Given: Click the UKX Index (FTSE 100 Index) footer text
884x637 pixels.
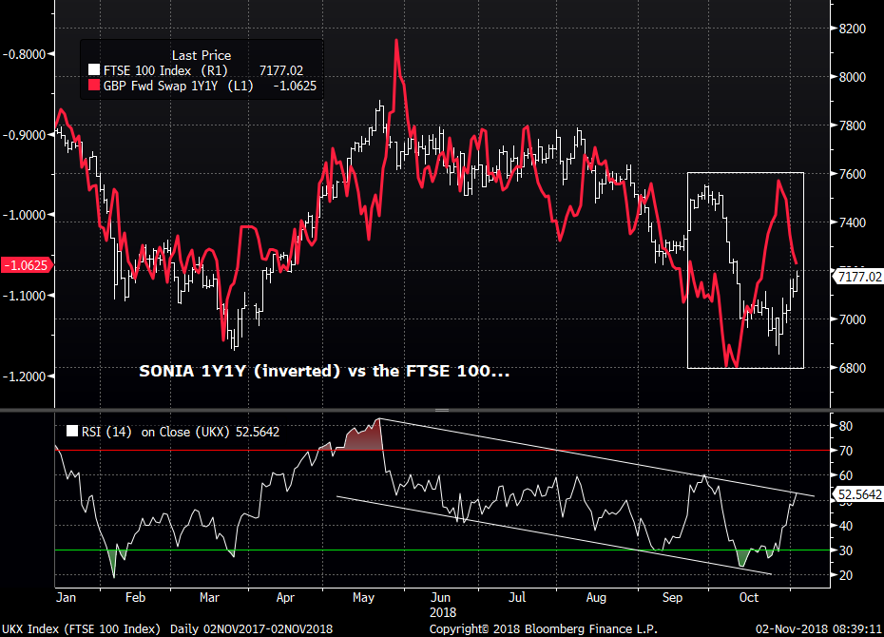Looking at the screenshot, I should pos(81,629).
